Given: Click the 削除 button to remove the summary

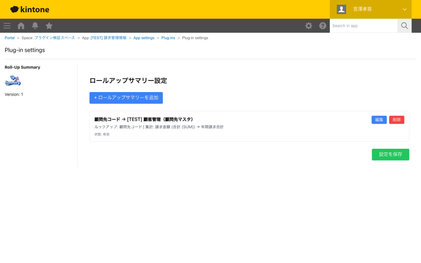Looking at the screenshot, I should 396,120.
